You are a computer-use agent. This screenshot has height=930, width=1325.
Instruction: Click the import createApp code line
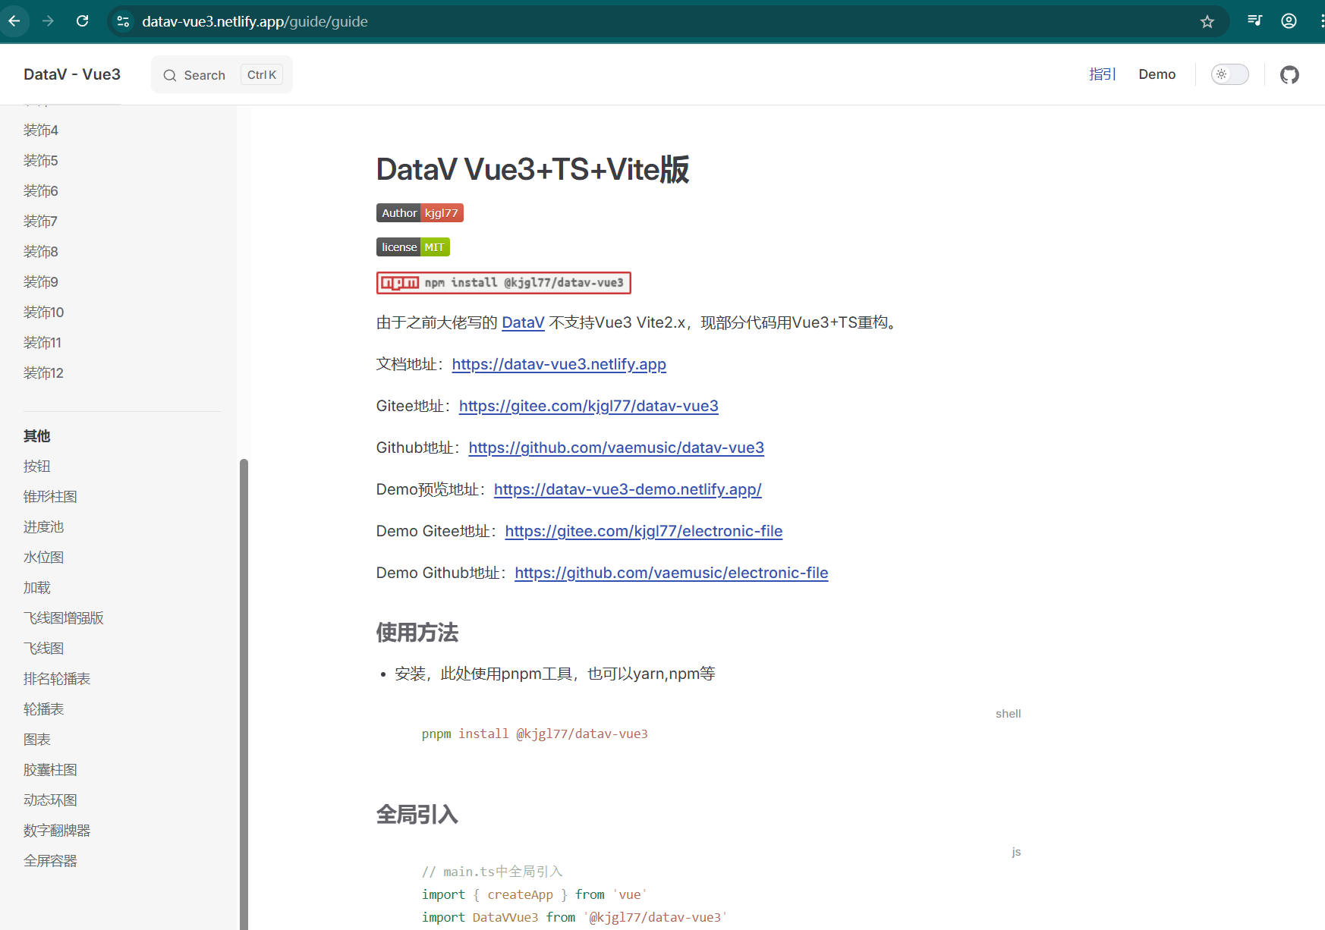(534, 894)
